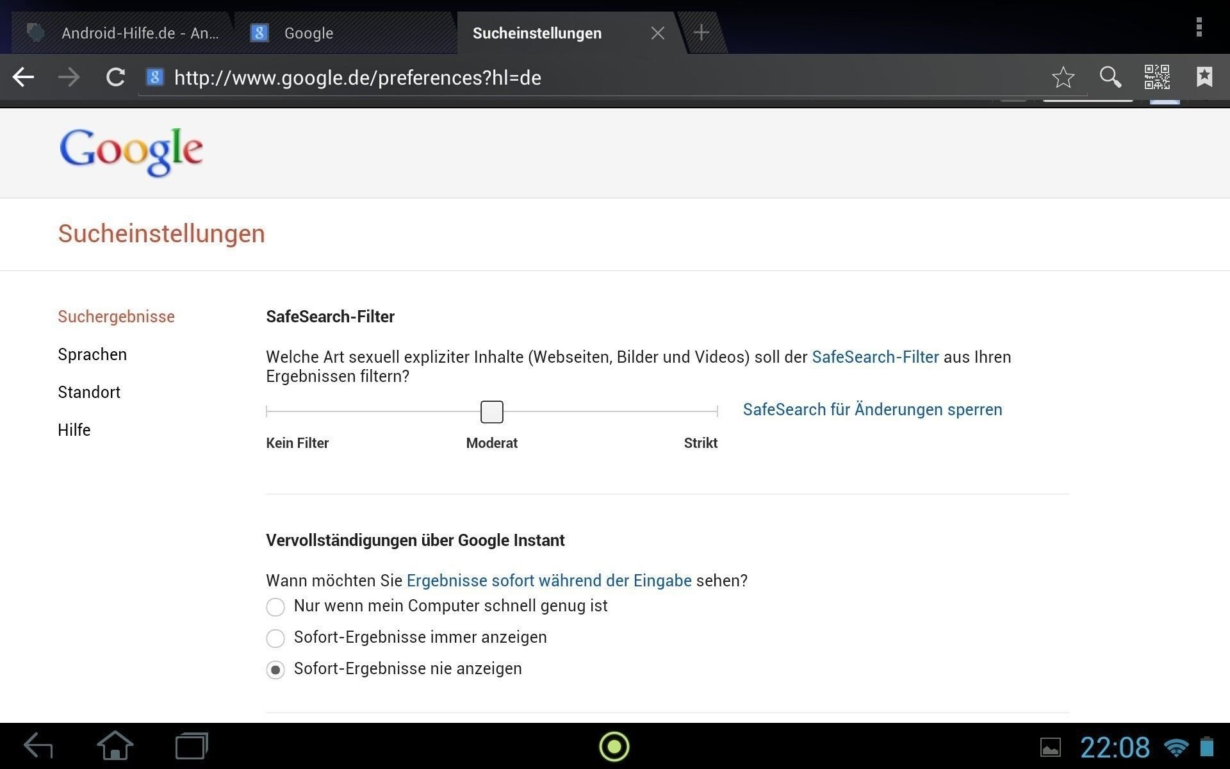Screen dimensions: 1230x769
Task: Select 'Sofort-Ergebnisse immer anzeigen'
Action: click(x=275, y=638)
